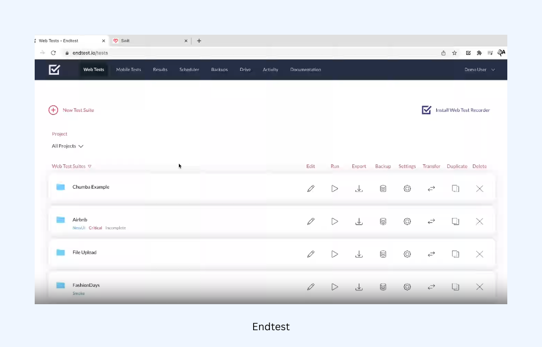Export the File Upload suite

tap(359, 254)
